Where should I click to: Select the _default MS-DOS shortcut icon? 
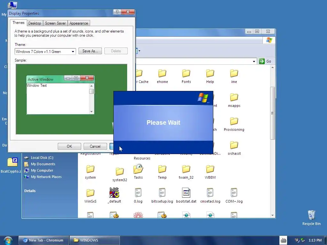click(114, 193)
